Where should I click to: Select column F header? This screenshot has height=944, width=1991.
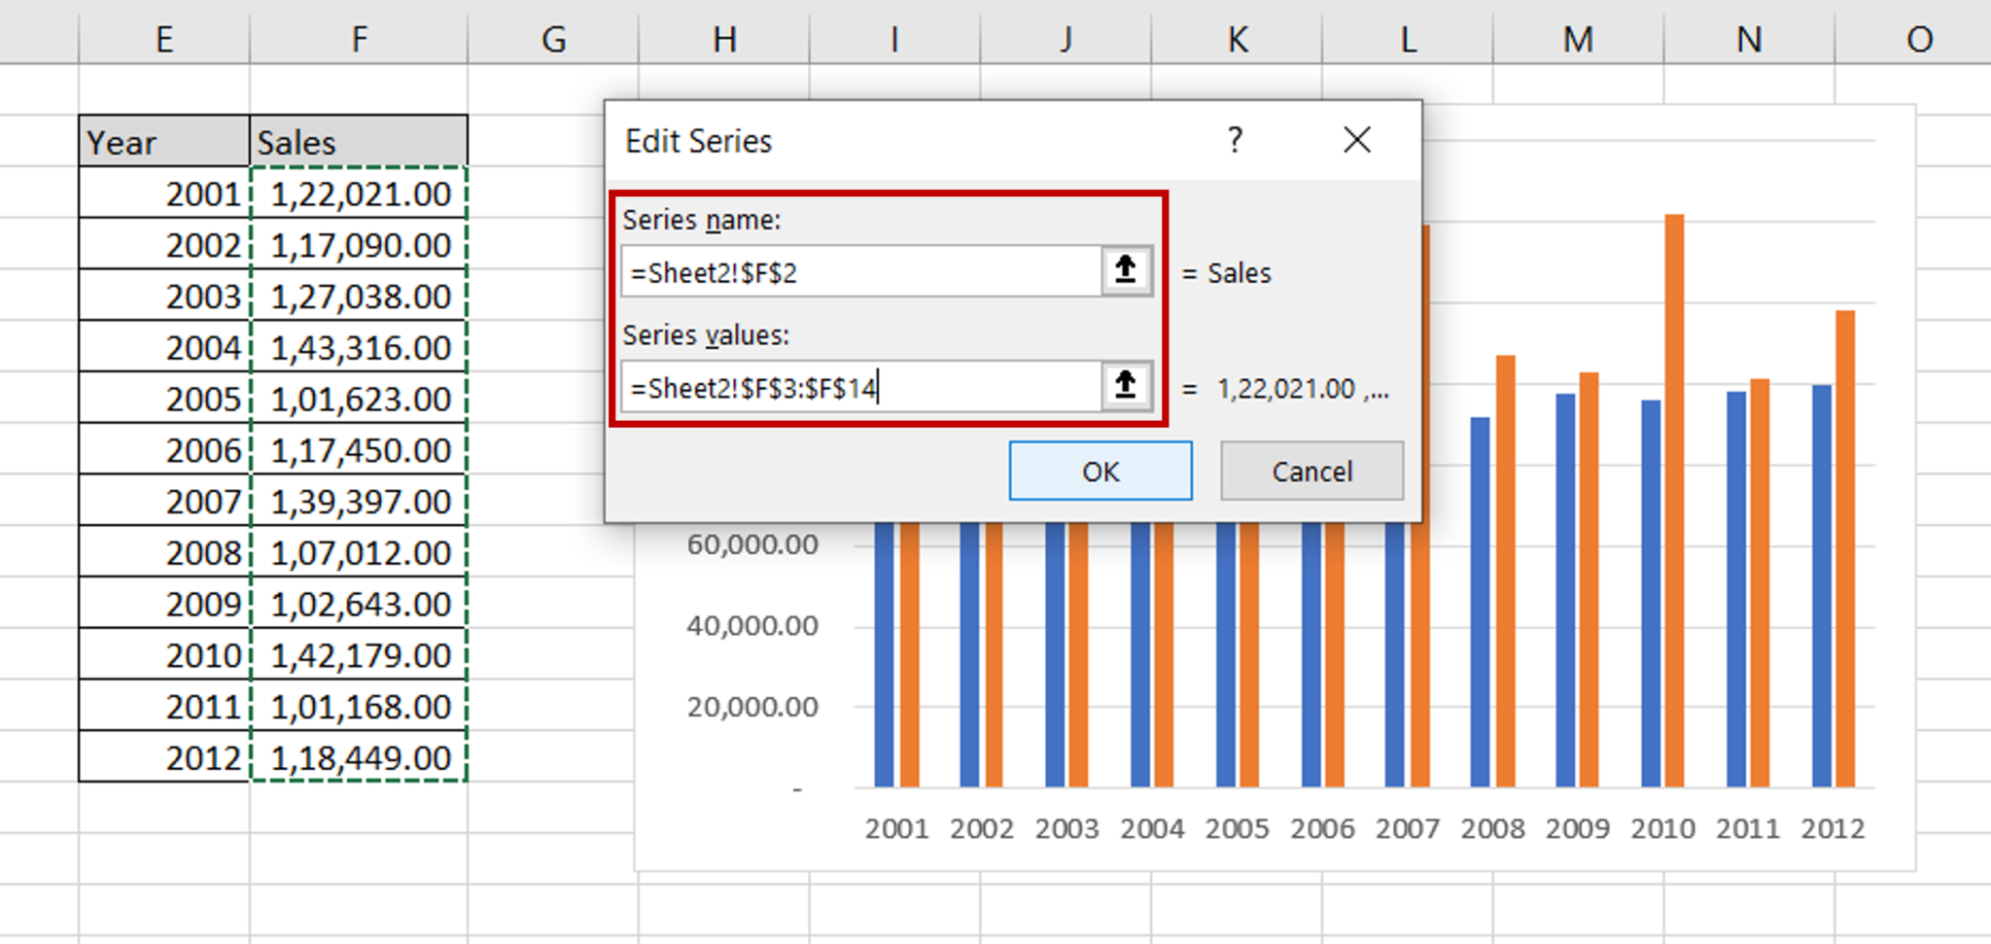[x=359, y=39]
